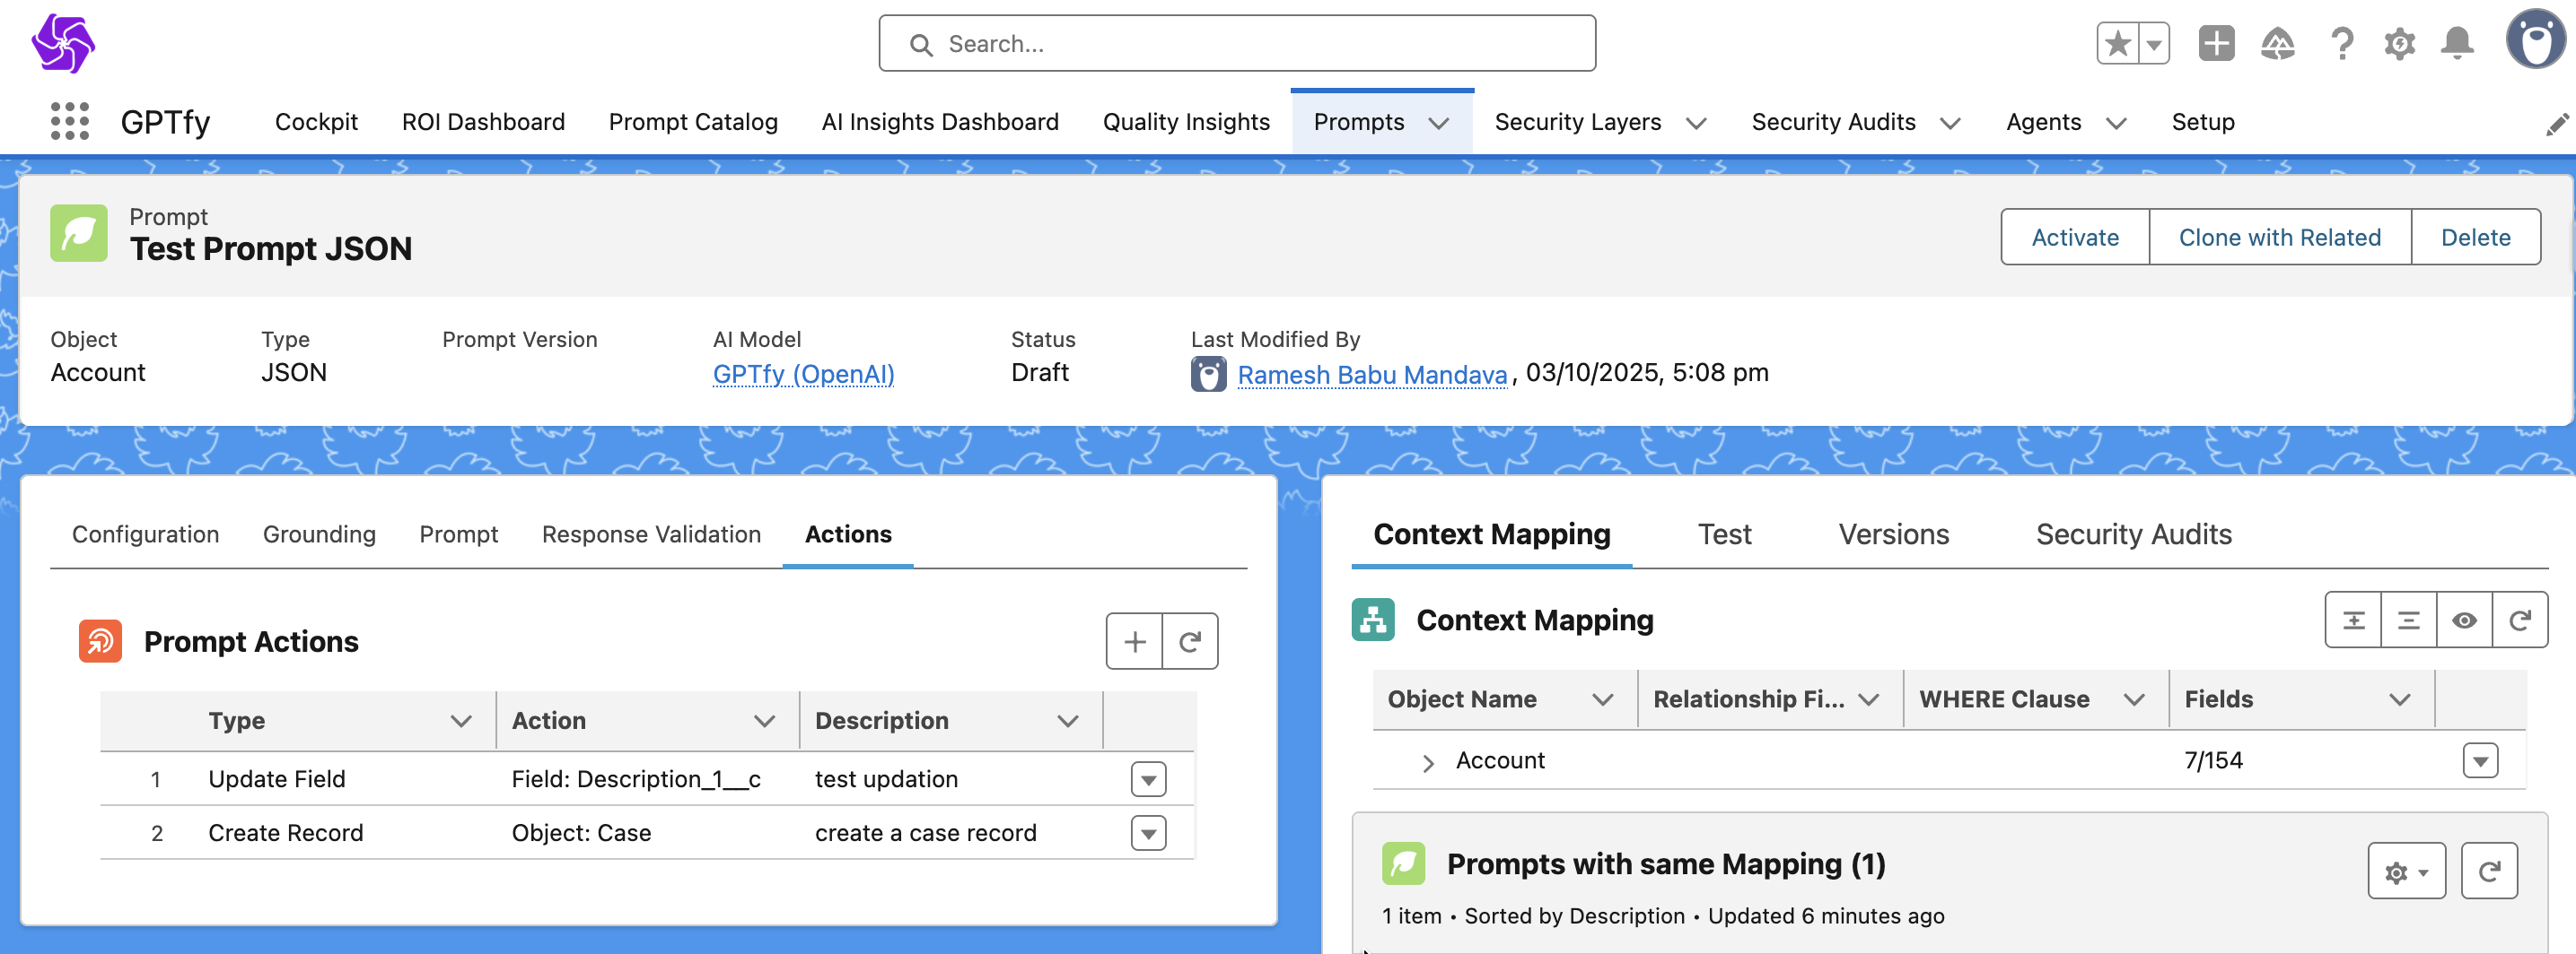The width and height of the screenshot is (2576, 954).
Task: Open the Setup gear icon in header
Action: click(x=2399, y=44)
